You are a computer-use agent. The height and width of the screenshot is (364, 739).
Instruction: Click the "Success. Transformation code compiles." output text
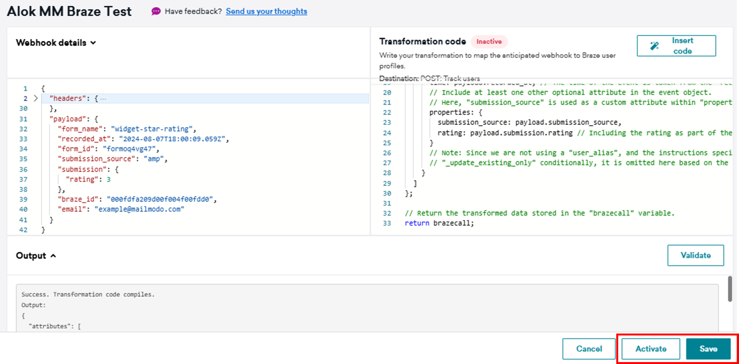[x=88, y=294]
